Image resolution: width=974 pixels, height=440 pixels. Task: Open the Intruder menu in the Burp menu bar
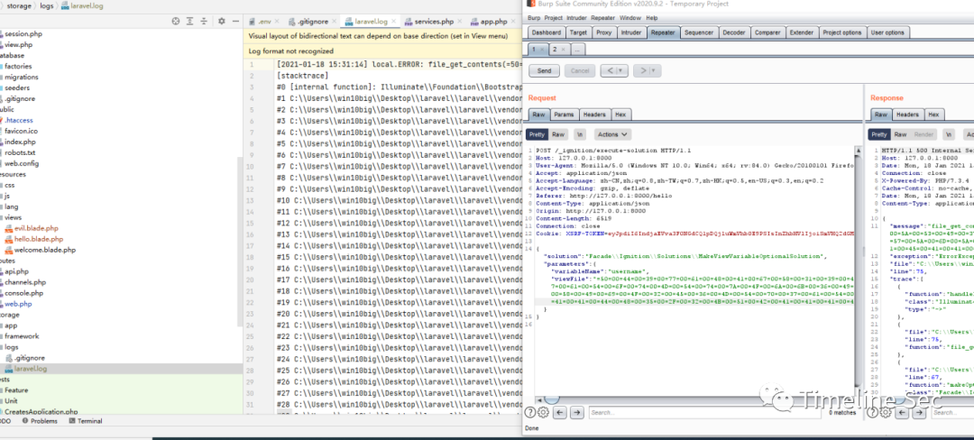(x=576, y=18)
